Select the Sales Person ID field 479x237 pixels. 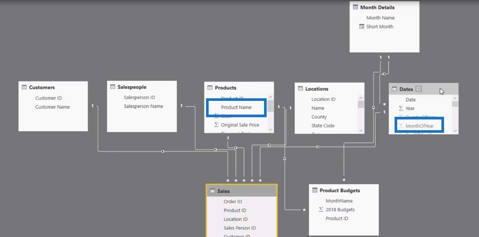239,228
